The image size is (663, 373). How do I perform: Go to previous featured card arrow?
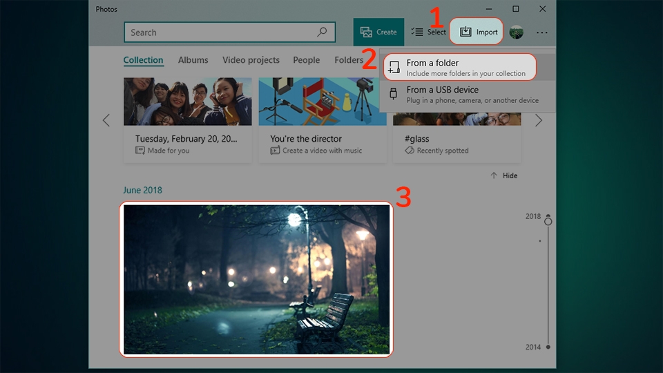(106, 120)
